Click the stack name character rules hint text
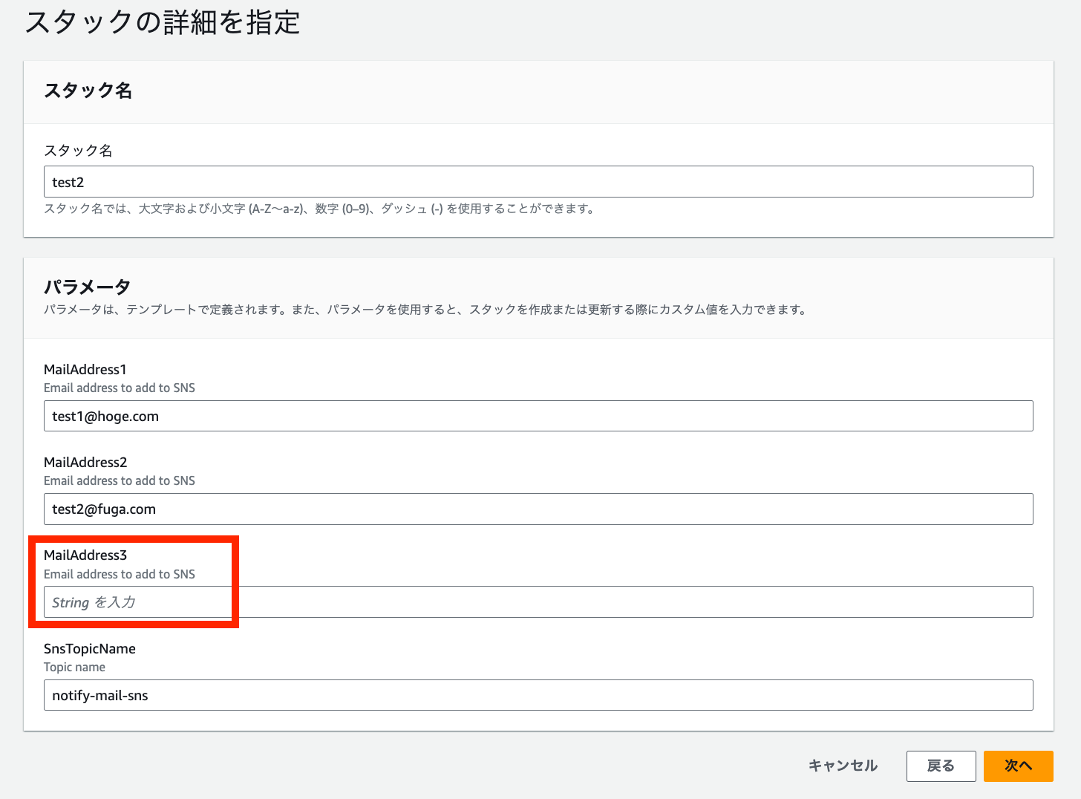Viewport: 1081px width, 799px height. point(319,209)
